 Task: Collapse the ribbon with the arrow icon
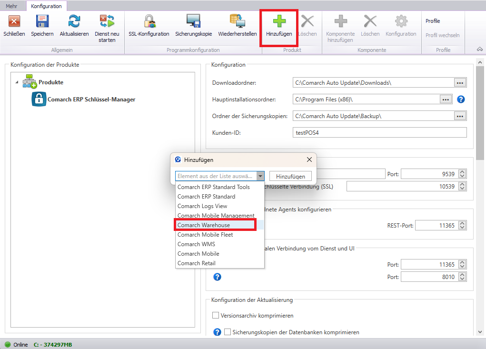[x=479, y=50]
